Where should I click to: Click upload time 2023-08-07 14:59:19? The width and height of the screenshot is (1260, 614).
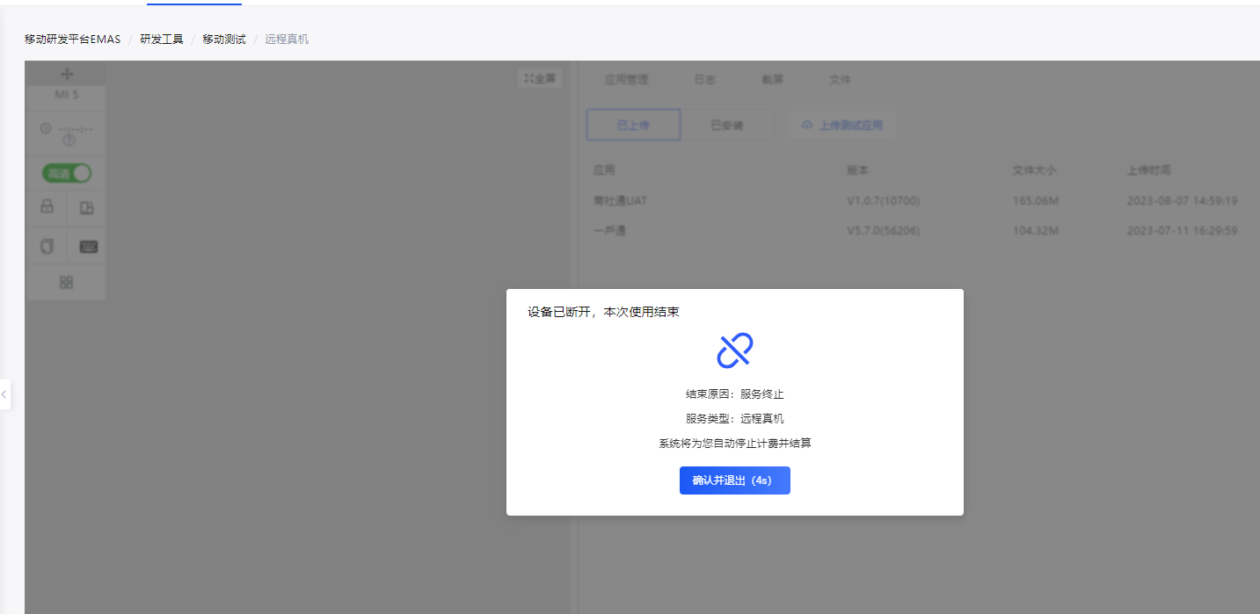(x=1183, y=201)
